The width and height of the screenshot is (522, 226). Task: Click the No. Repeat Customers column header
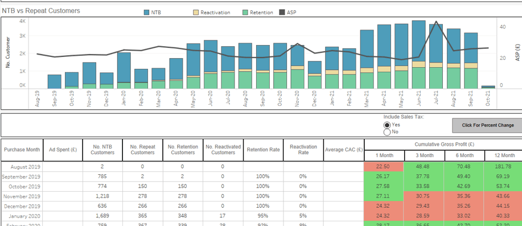[142, 150]
